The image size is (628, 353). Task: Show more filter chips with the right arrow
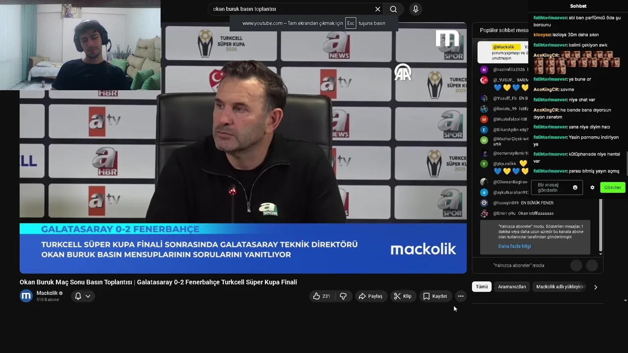(596, 287)
